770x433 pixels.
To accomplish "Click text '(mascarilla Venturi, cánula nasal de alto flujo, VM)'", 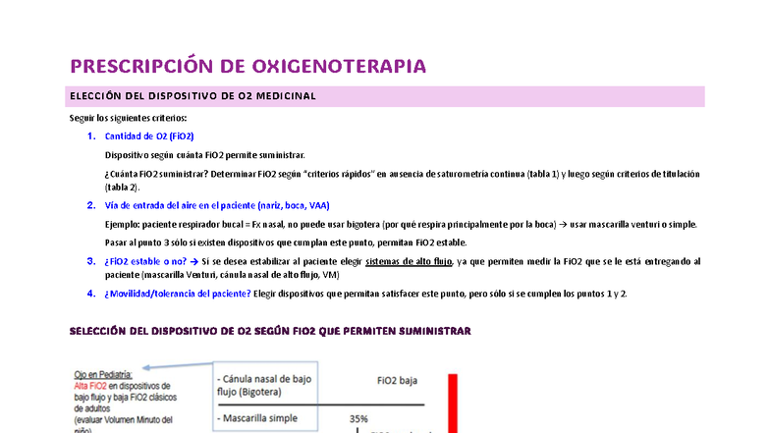I will [240, 275].
